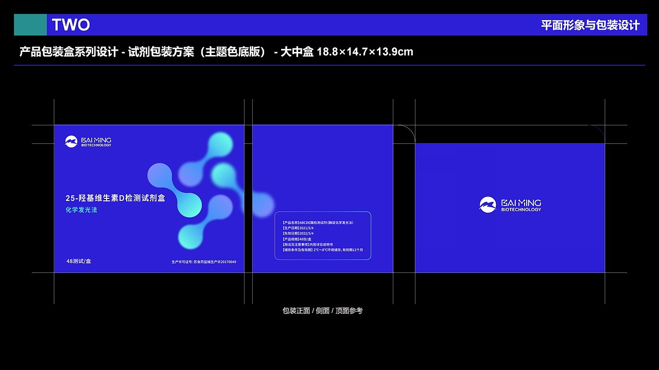
Task: Click the BAI MING logo on the top panel
Action: [x=510, y=205]
